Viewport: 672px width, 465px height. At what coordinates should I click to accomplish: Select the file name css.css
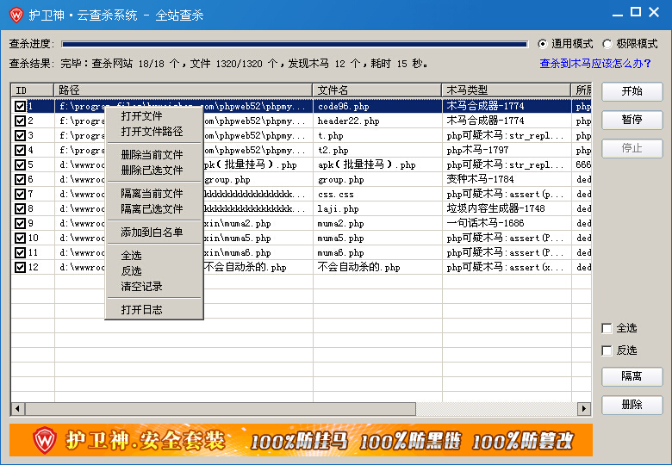(336, 195)
